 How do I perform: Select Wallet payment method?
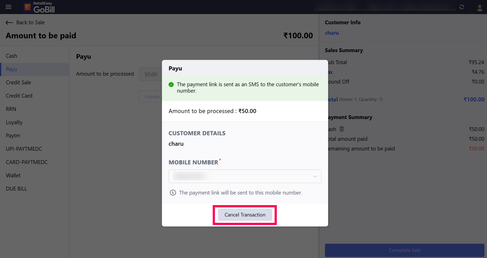[13, 175]
